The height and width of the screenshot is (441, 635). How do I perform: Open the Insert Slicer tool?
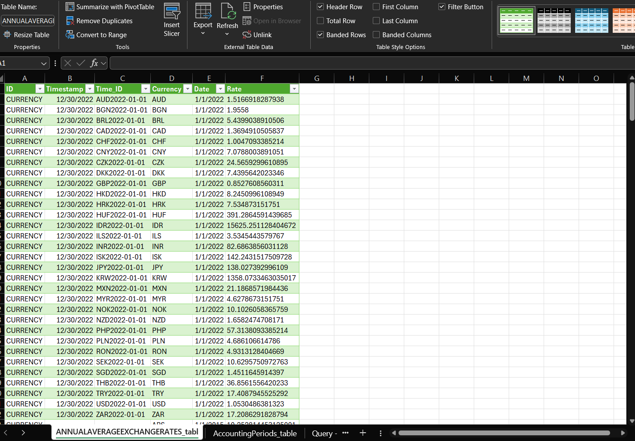[x=172, y=20]
